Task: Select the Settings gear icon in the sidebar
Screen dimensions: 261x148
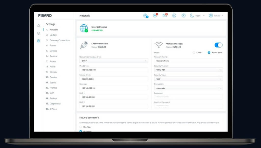Action: pyautogui.click(x=38, y=41)
